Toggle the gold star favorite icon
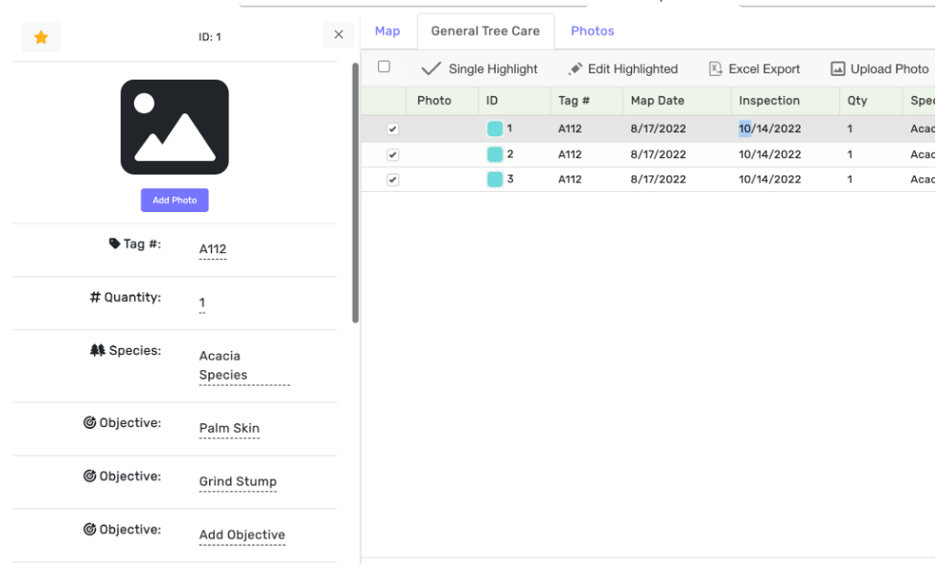The image size is (937, 565). (x=41, y=37)
